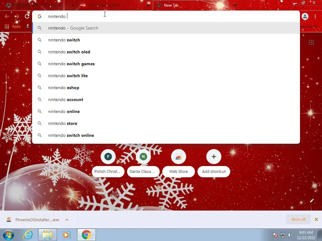Viewport: 322px width, 241px height.
Task: Open the PhoenixOSInstaller....exe download
Action: pos(37,220)
